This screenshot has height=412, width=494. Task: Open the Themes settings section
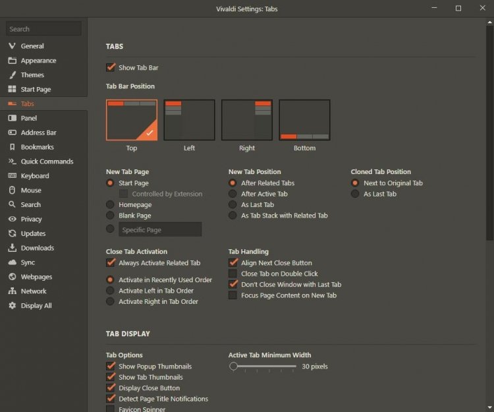click(x=32, y=74)
